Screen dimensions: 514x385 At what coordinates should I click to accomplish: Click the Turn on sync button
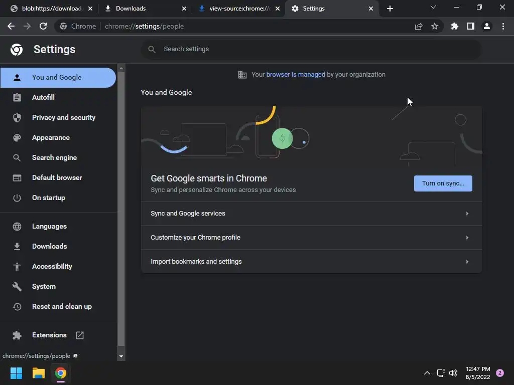443,183
